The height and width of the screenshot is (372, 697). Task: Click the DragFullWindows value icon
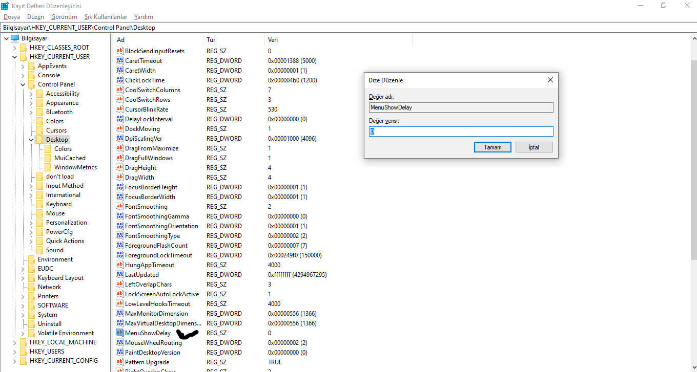(120, 158)
